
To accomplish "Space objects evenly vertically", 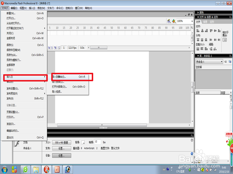I will coord(211,49).
